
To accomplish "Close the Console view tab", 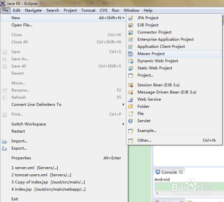I will [181, 172].
